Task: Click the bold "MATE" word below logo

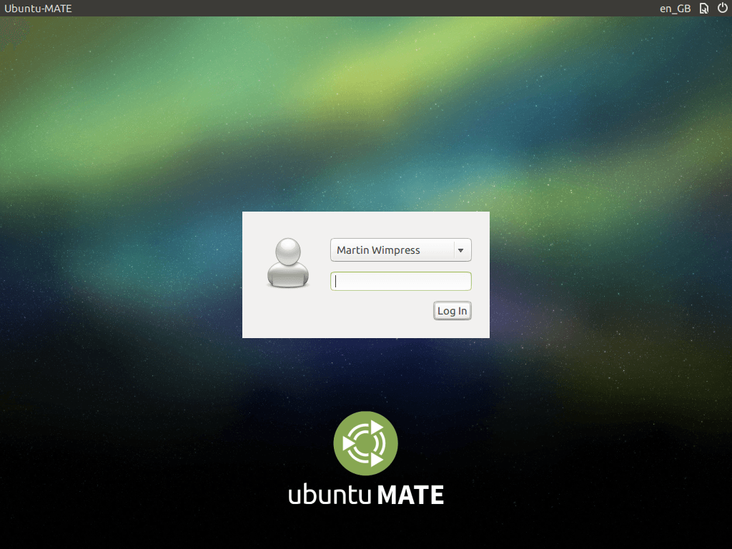Action: 410,495
